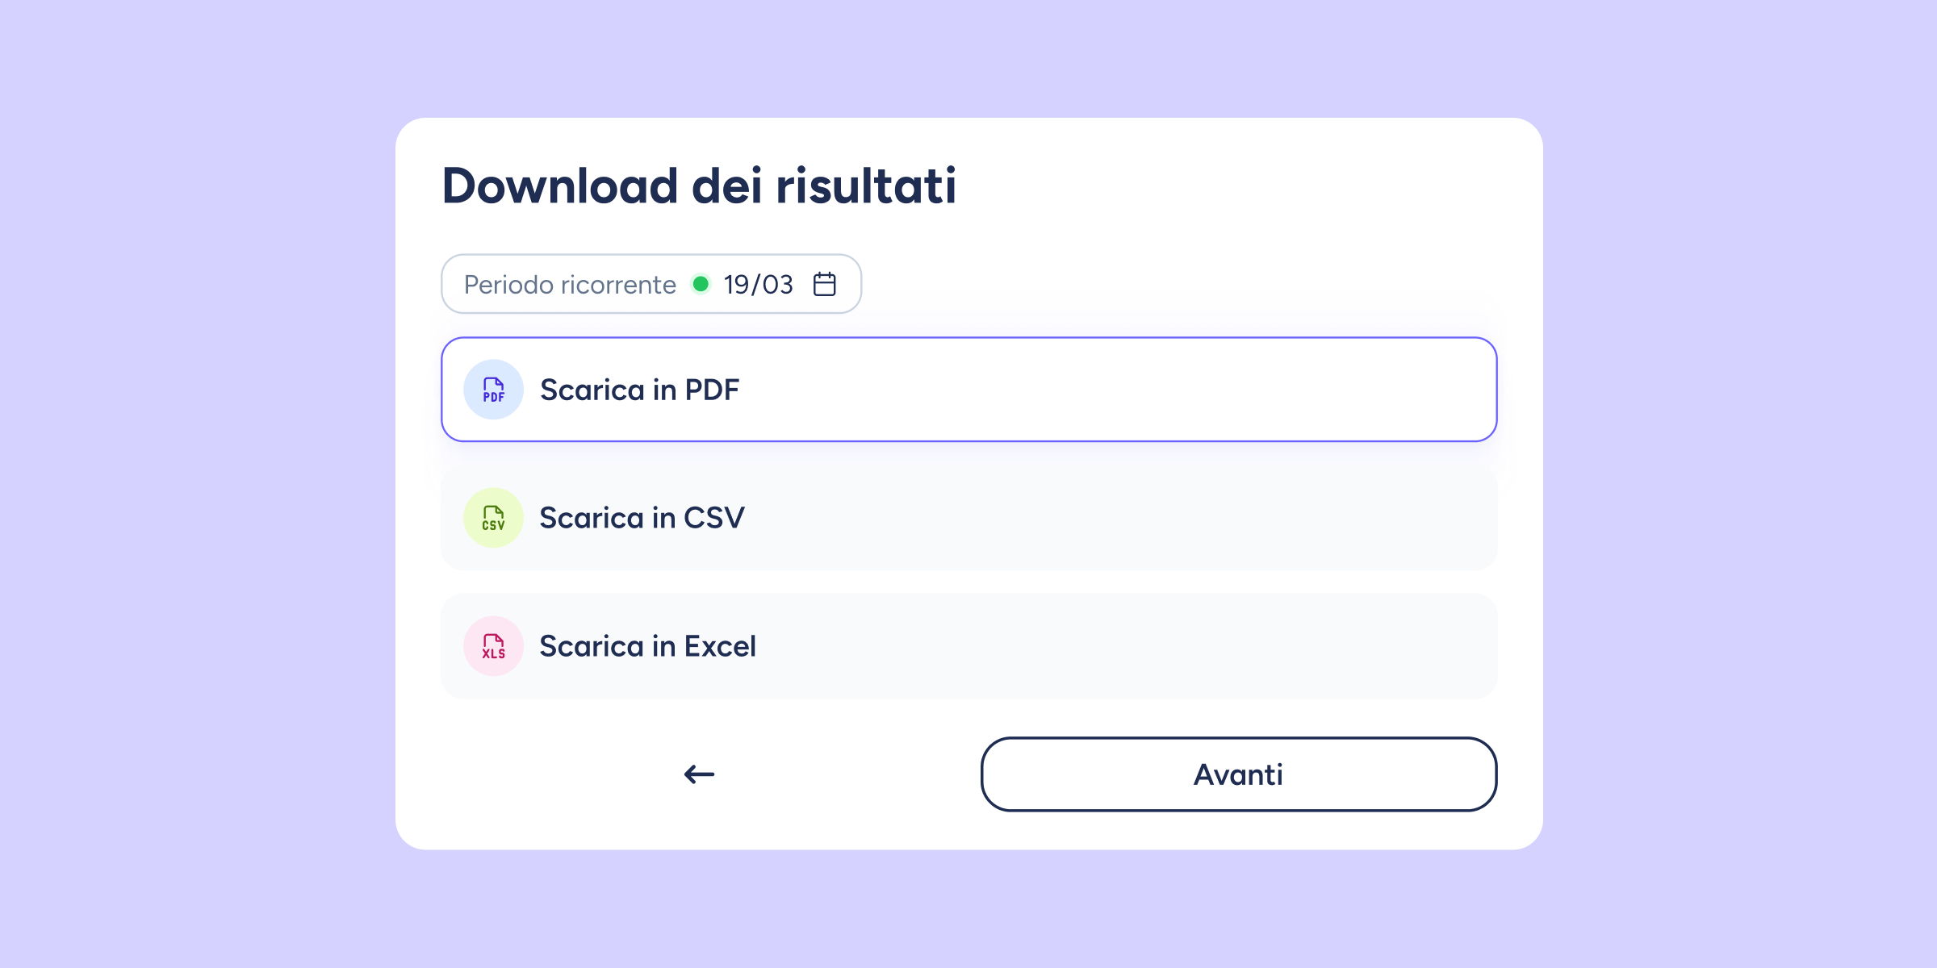
Task: Click empty space right of the Excel label
Action: (1130, 646)
